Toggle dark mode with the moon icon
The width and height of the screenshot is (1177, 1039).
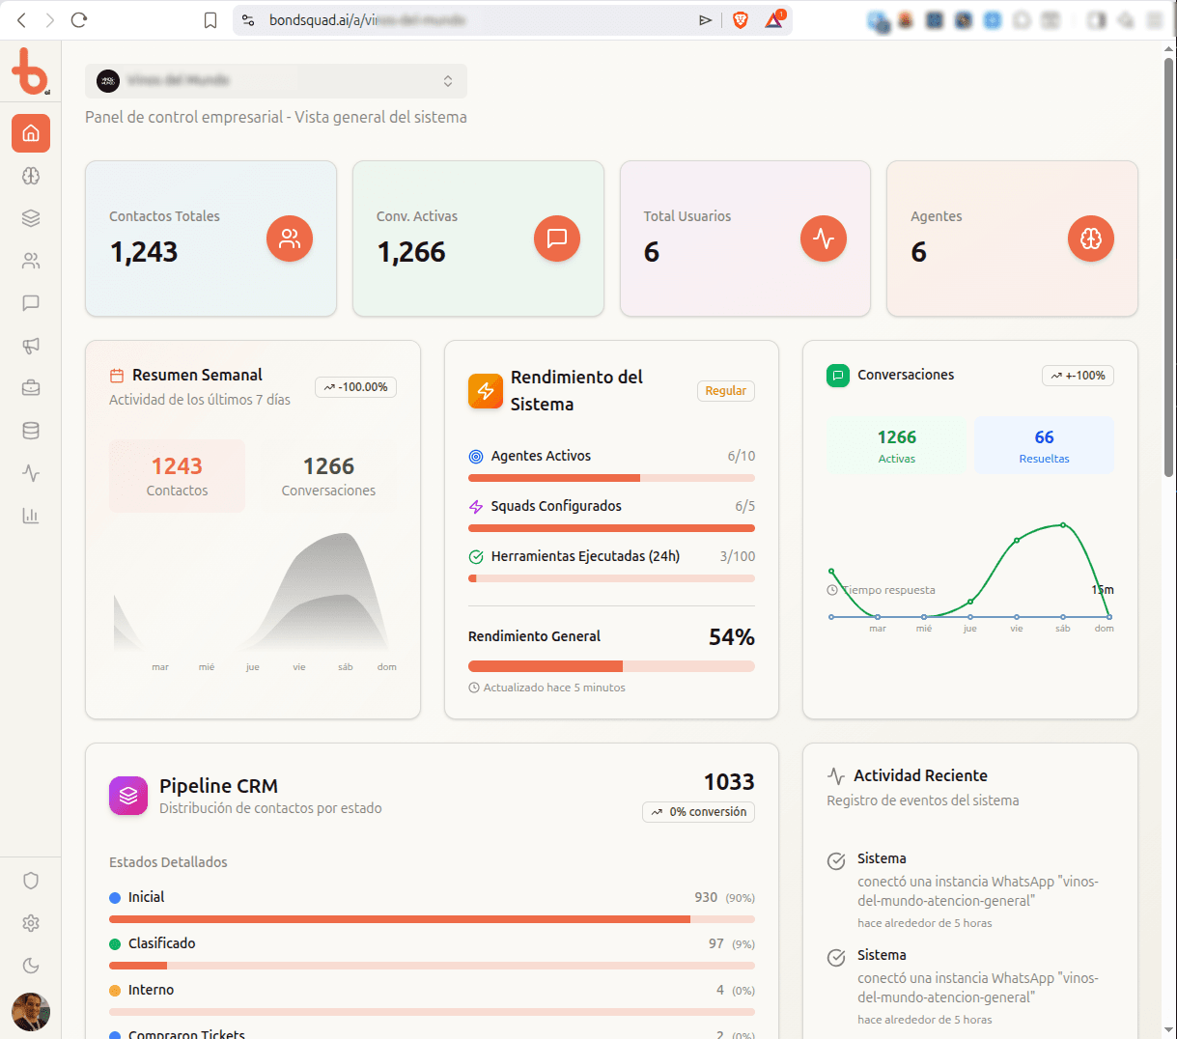pos(31,966)
